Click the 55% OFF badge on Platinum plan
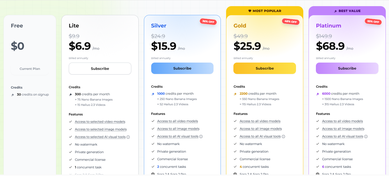The width and height of the screenshot is (389, 176). (373, 22)
